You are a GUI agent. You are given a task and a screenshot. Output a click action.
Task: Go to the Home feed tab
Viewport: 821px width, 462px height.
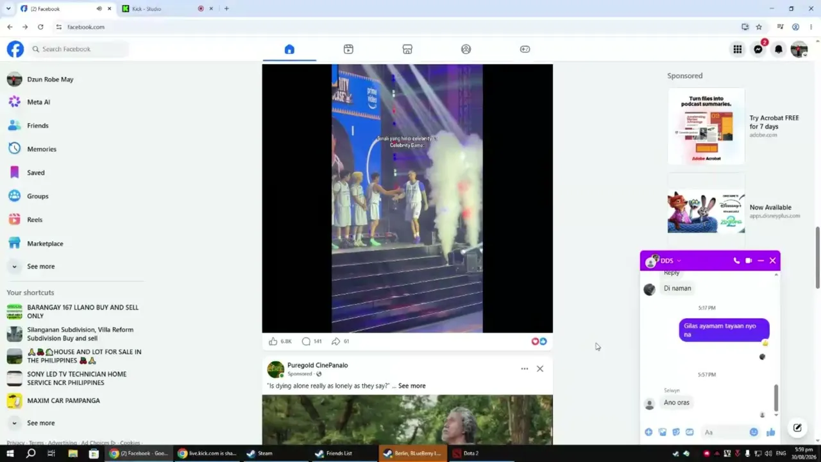tap(289, 49)
